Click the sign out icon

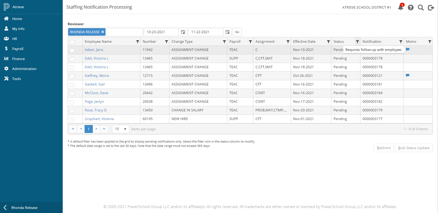click(x=431, y=8)
